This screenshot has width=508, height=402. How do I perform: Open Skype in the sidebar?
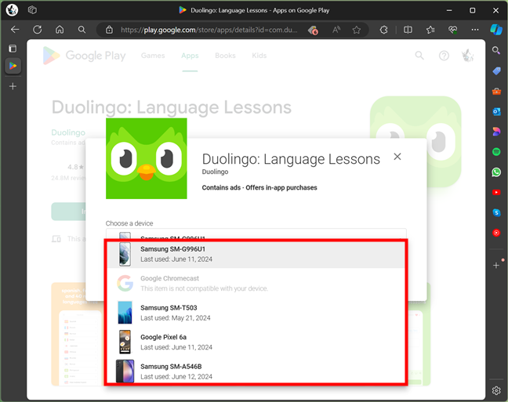tap(496, 212)
